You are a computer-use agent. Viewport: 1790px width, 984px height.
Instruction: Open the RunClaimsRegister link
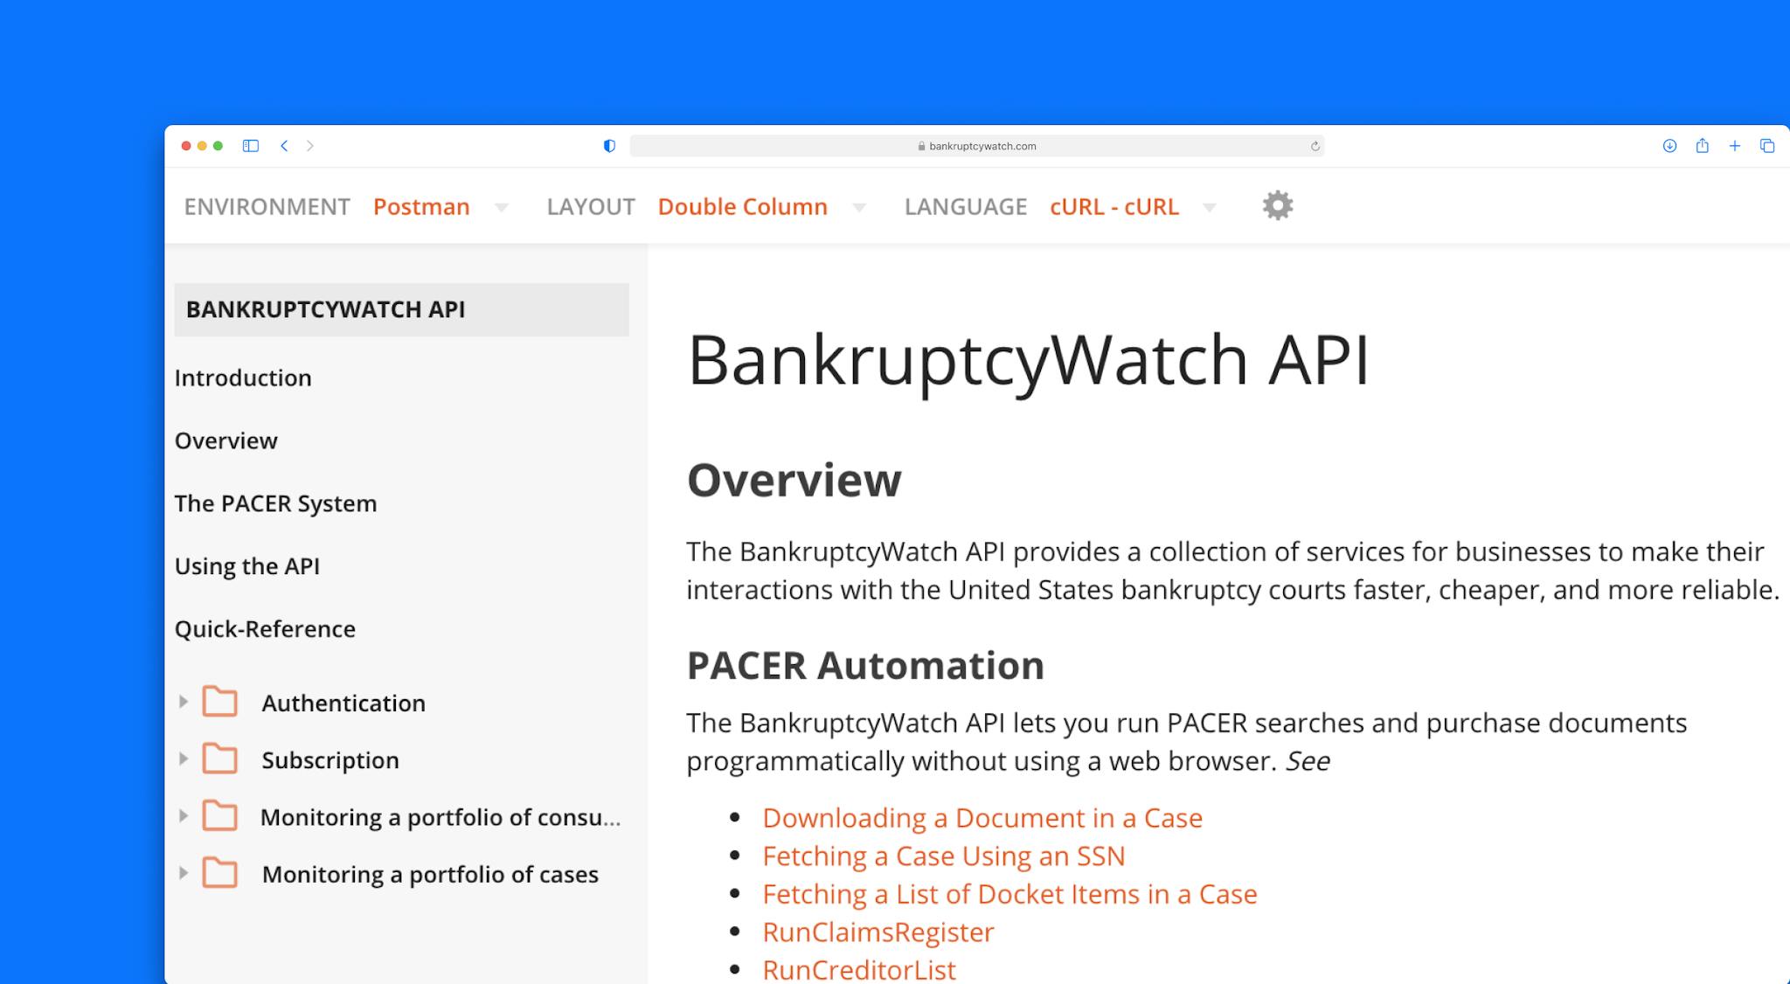877,932
